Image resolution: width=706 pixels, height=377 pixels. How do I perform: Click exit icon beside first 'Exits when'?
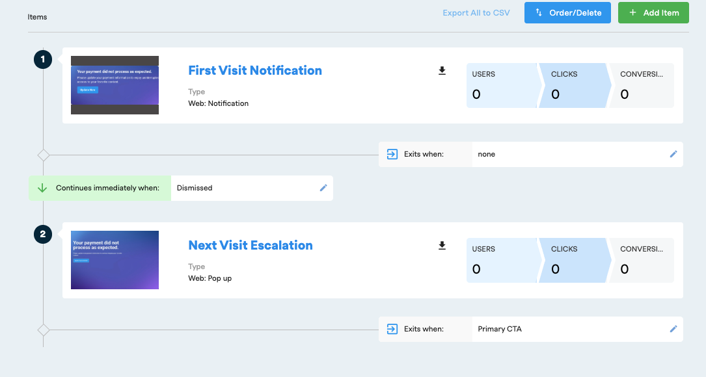tap(392, 154)
